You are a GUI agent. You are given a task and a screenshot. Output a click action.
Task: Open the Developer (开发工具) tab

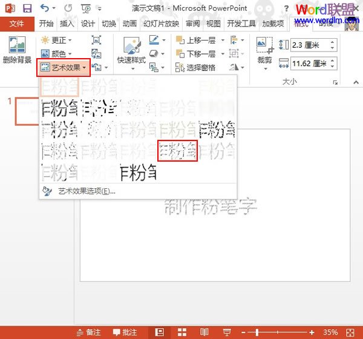[241, 24]
